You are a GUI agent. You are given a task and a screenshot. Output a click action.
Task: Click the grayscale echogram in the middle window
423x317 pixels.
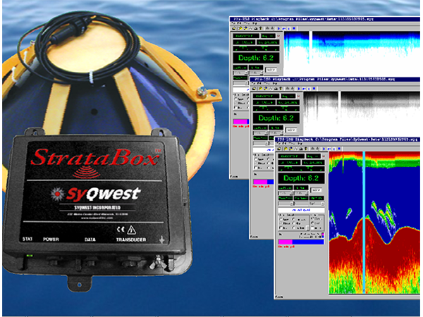tap(363, 115)
